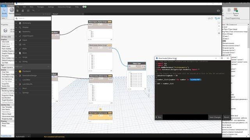Click the search magnifier in Library
Screen dimensions: 250x140
[16, 18]
